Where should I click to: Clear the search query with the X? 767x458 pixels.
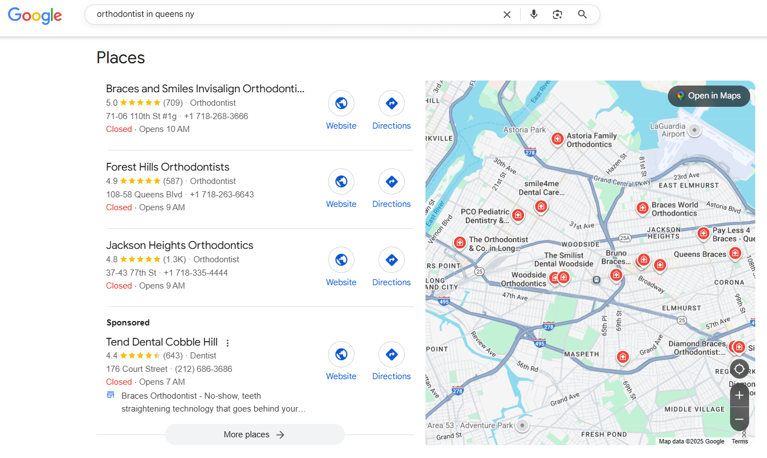[x=507, y=14]
